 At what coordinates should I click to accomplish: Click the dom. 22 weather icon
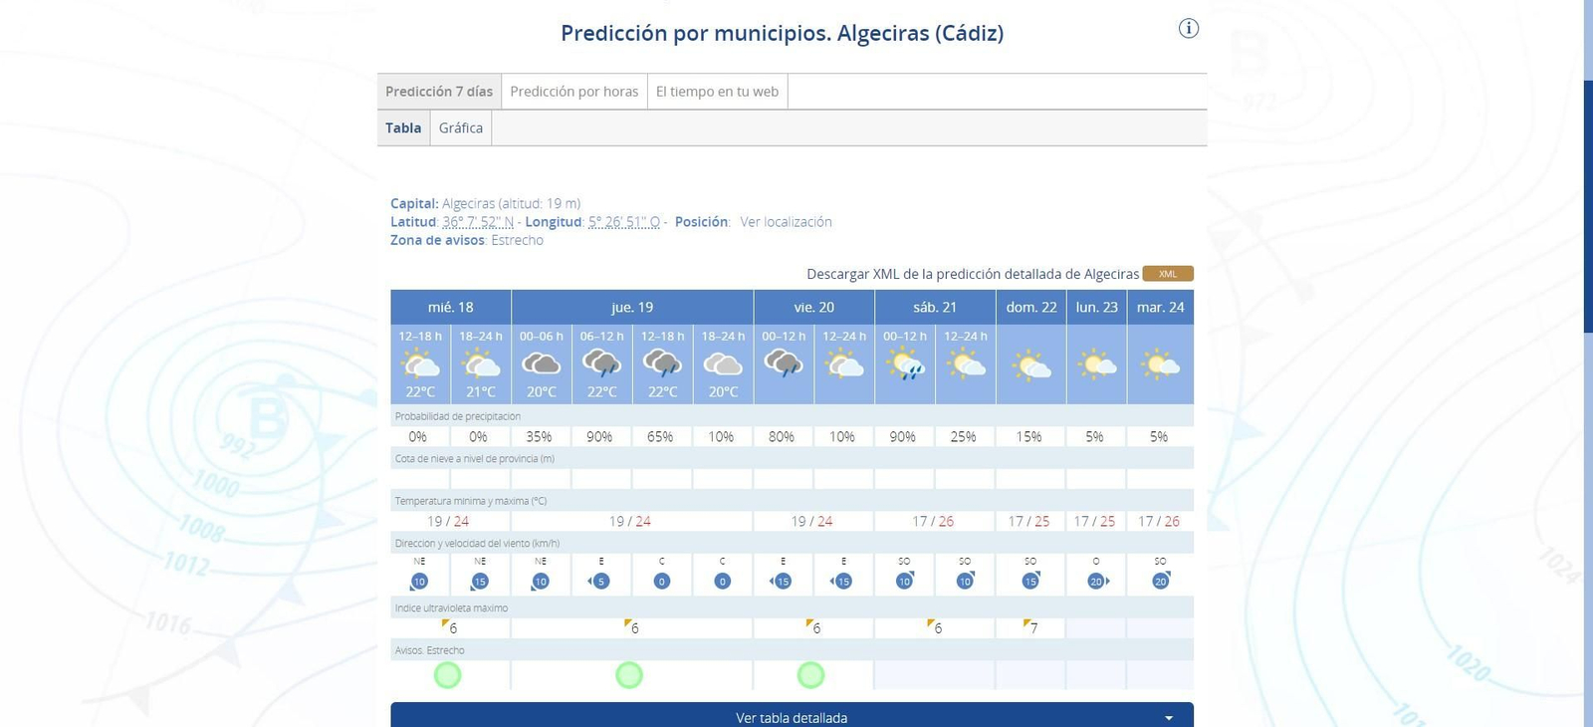[x=1031, y=365]
